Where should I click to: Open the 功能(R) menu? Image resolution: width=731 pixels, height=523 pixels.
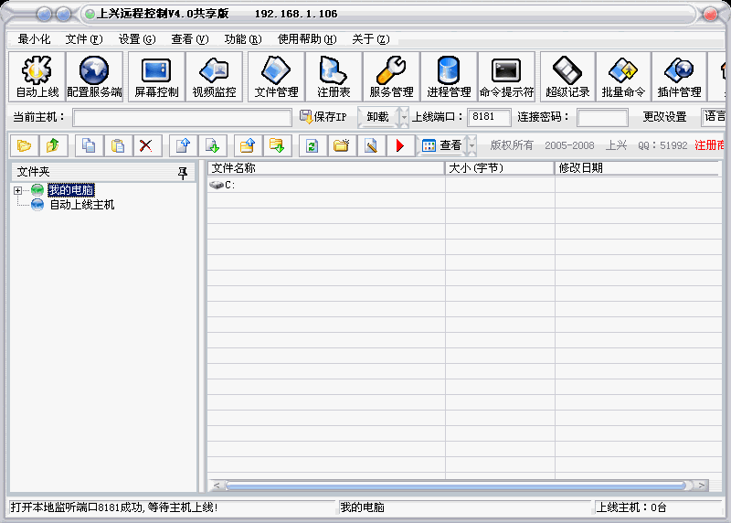click(242, 39)
